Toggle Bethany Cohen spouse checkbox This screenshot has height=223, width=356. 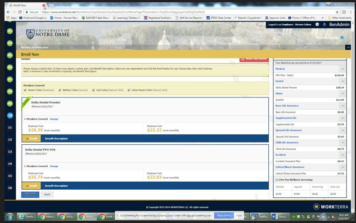(x=60, y=90)
